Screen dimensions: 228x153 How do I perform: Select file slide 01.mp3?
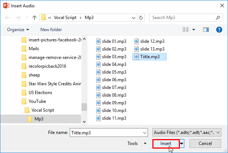(x=111, y=41)
